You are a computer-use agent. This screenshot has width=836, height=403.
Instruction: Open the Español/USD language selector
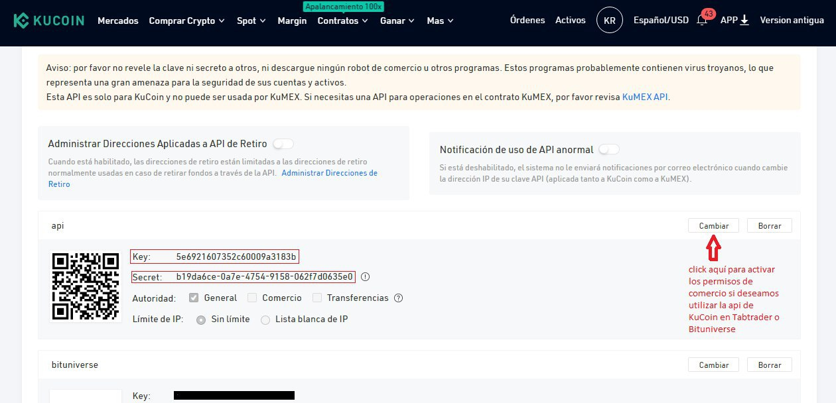(x=661, y=21)
